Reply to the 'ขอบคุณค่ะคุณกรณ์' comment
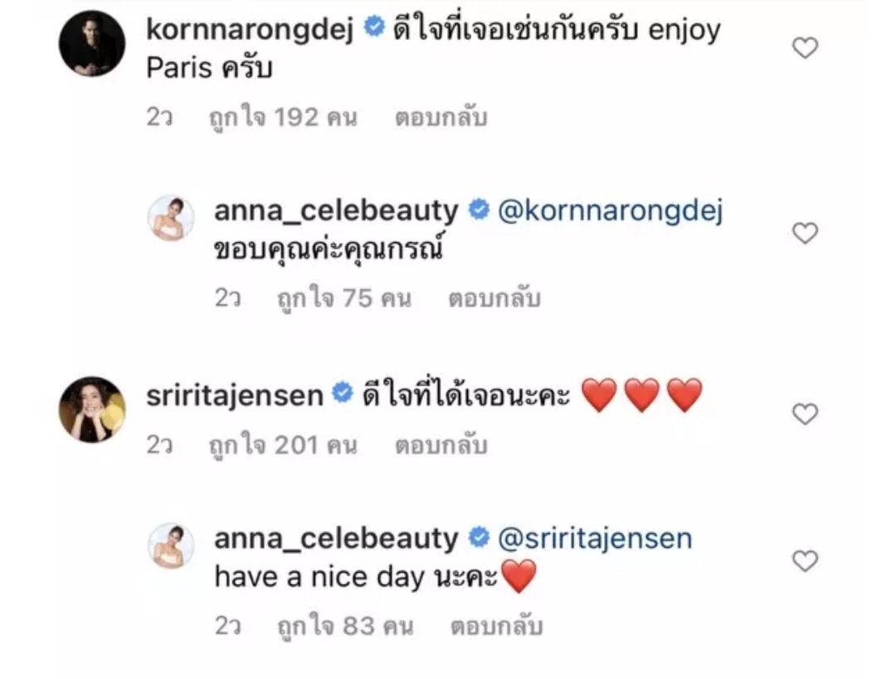 click(x=494, y=298)
